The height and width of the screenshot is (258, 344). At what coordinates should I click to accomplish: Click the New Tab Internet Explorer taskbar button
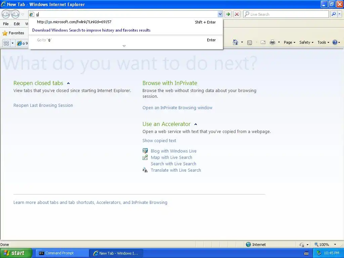point(116,253)
